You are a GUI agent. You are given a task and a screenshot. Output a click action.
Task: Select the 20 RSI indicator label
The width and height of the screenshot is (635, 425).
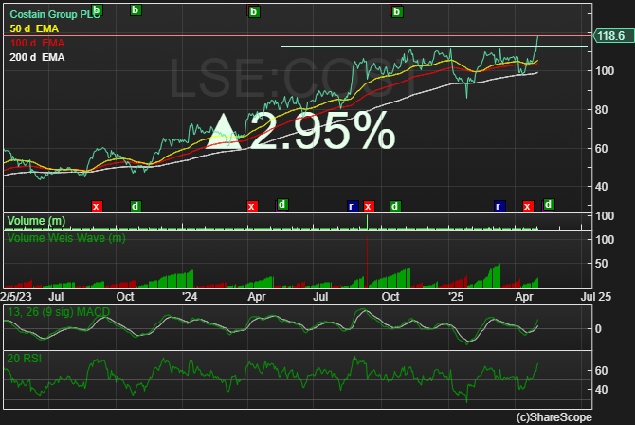[25, 358]
